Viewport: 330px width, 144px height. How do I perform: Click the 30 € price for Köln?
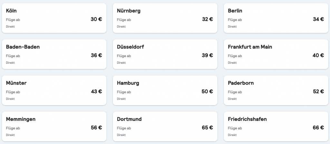click(x=96, y=19)
